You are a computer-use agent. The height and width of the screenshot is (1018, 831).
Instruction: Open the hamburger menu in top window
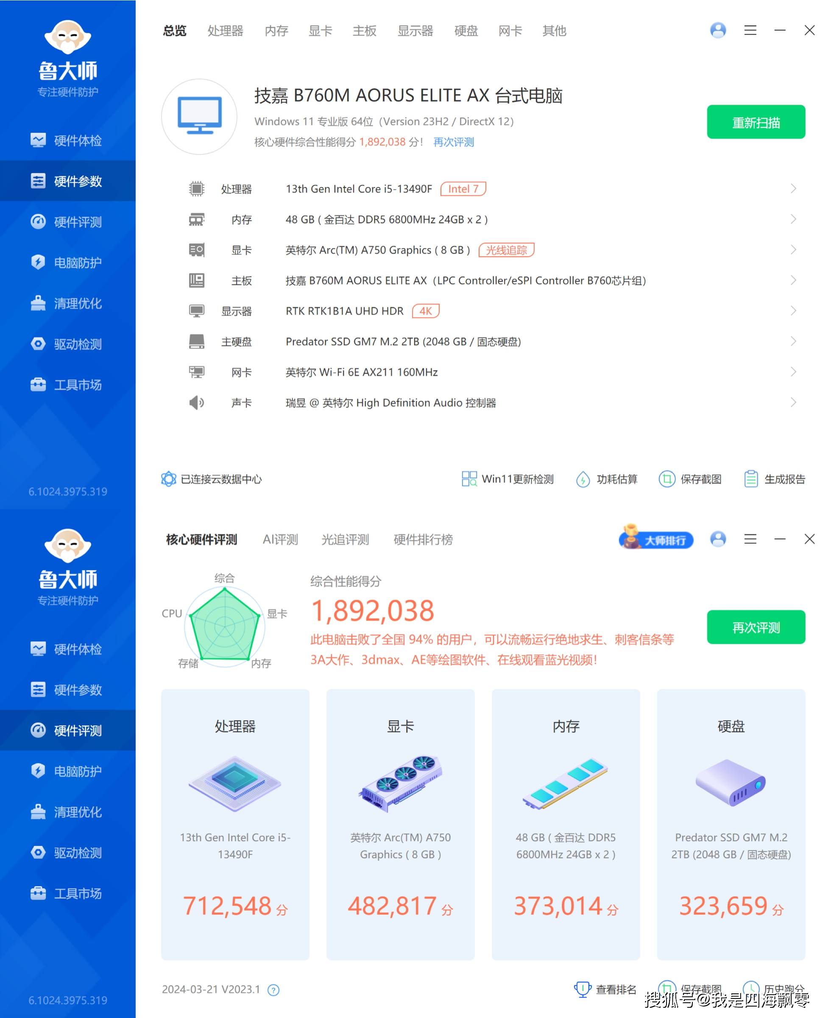750,30
